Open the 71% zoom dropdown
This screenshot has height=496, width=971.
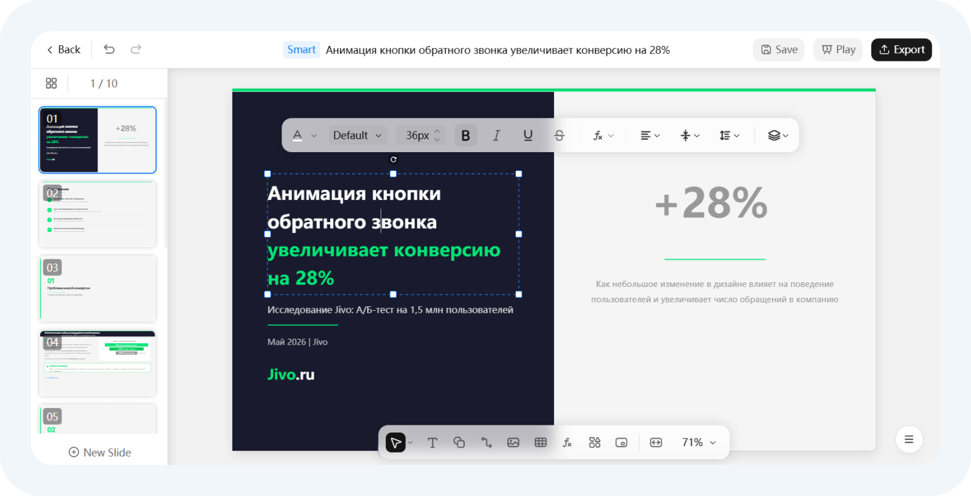pos(699,442)
